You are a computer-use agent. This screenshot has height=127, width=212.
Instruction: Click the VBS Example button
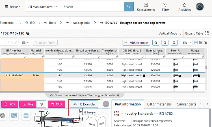point(136,43)
